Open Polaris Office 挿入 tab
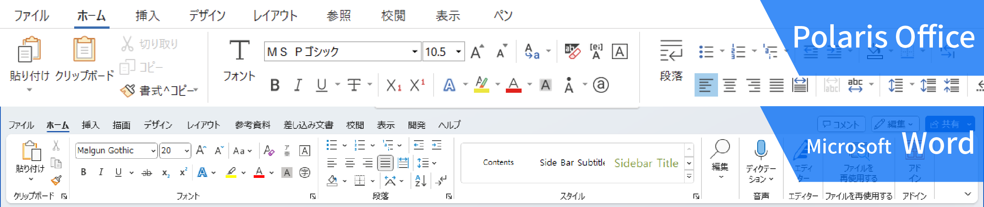The height and width of the screenshot is (207, 984). pyautogui.click(x=147, y=15)
